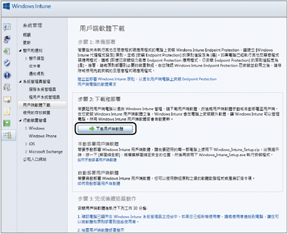This screenshot has height=234, width=288.
Task: Click the 下載用戶端軟體 download button
Action: pyautogui.click(x=106, y=129)
